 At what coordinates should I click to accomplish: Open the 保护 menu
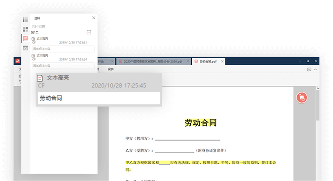(x=111, y=69)
